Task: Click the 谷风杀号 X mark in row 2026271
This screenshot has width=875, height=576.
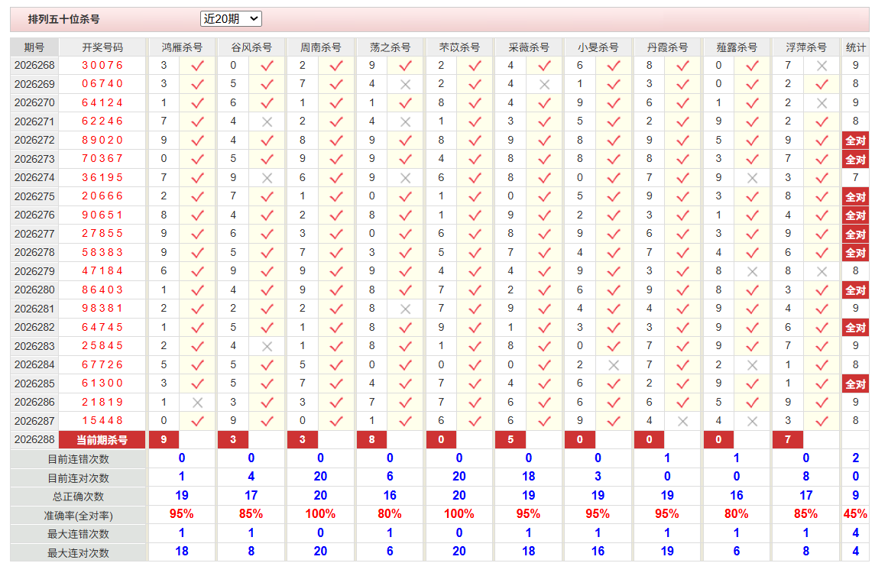Action: 267,121
